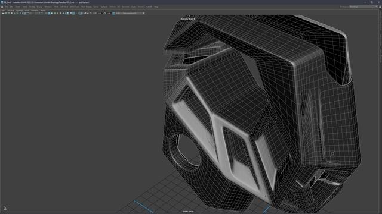Open the Modify menu
382x214 pixels.
pos(32,7)
